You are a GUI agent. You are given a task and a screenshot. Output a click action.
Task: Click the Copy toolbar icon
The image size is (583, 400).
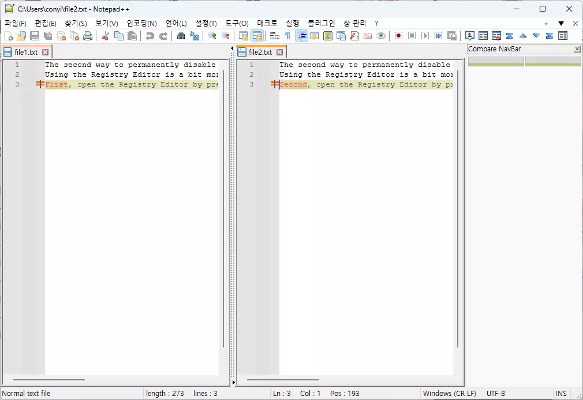coord(119,36)
